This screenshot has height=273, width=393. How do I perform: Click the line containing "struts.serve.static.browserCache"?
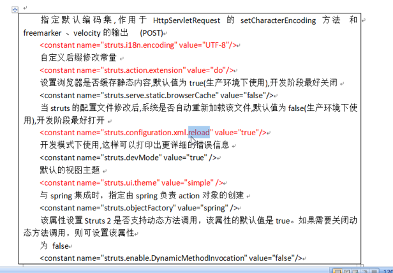[156, 95]
